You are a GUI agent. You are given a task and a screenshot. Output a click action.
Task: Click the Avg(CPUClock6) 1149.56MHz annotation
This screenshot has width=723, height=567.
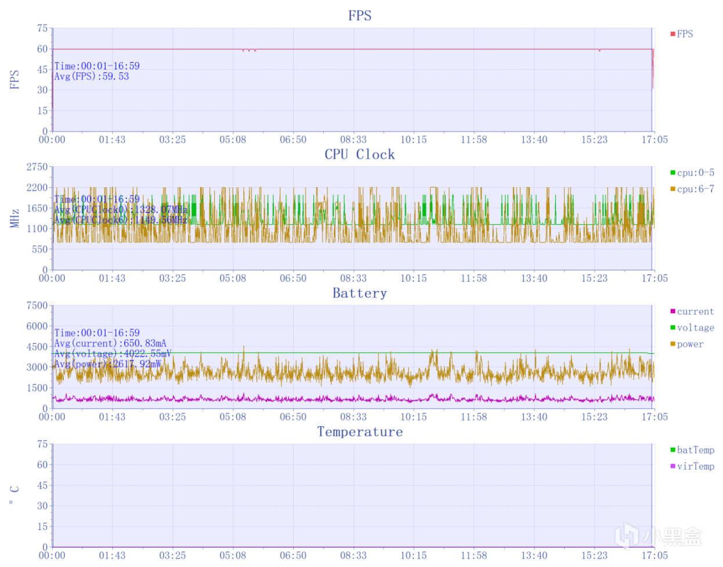point(121,220)
